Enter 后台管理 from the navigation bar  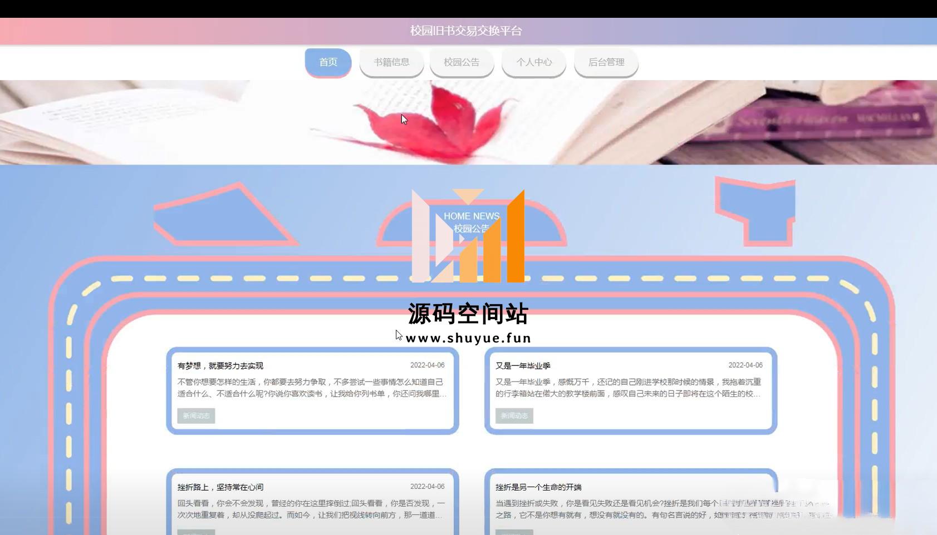(606, 62)
